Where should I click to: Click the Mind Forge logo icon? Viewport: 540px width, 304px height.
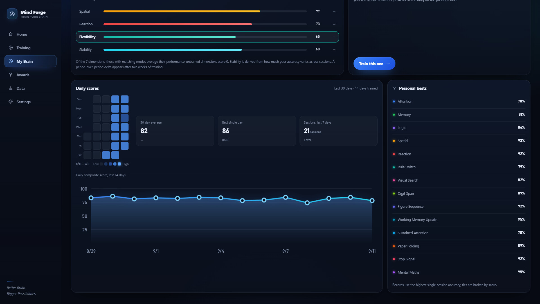point(12,14)
